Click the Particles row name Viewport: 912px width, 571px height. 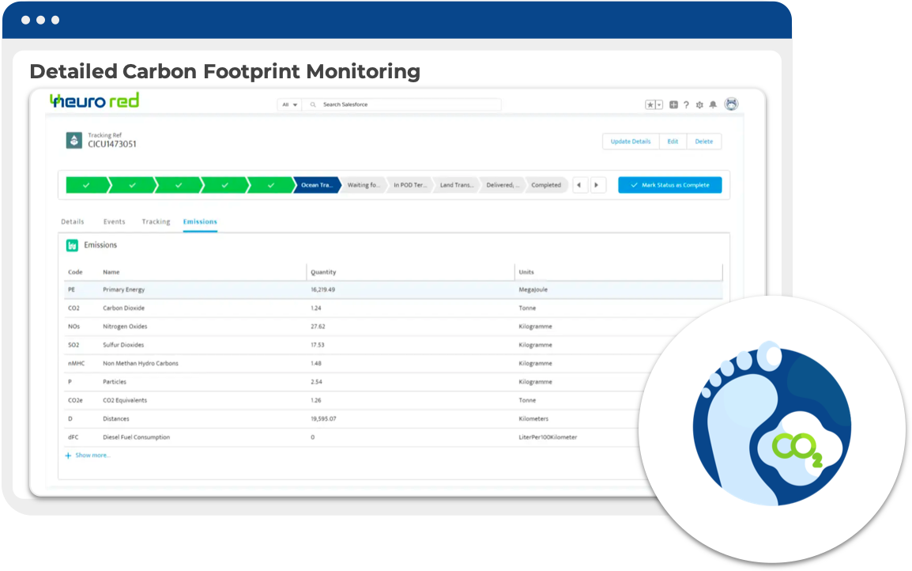(115, 383)
